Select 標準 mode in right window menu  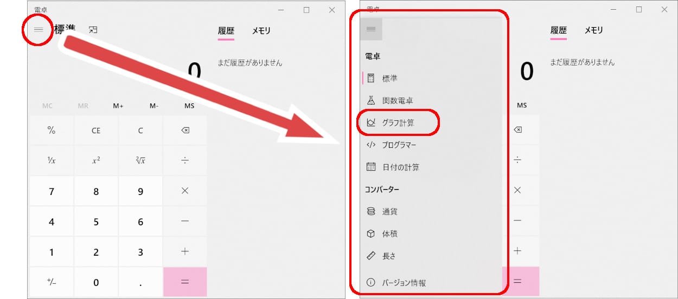click(430, 79)
